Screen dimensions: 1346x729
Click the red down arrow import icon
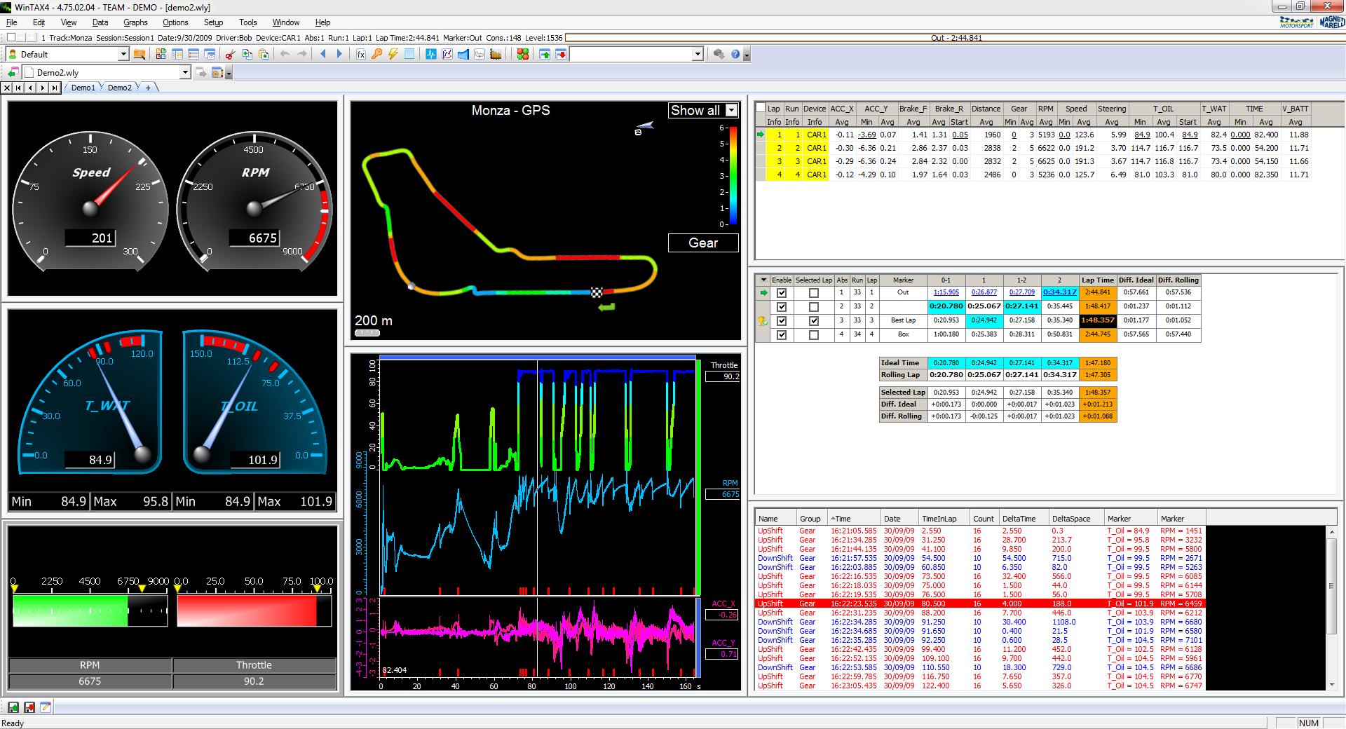561,54
